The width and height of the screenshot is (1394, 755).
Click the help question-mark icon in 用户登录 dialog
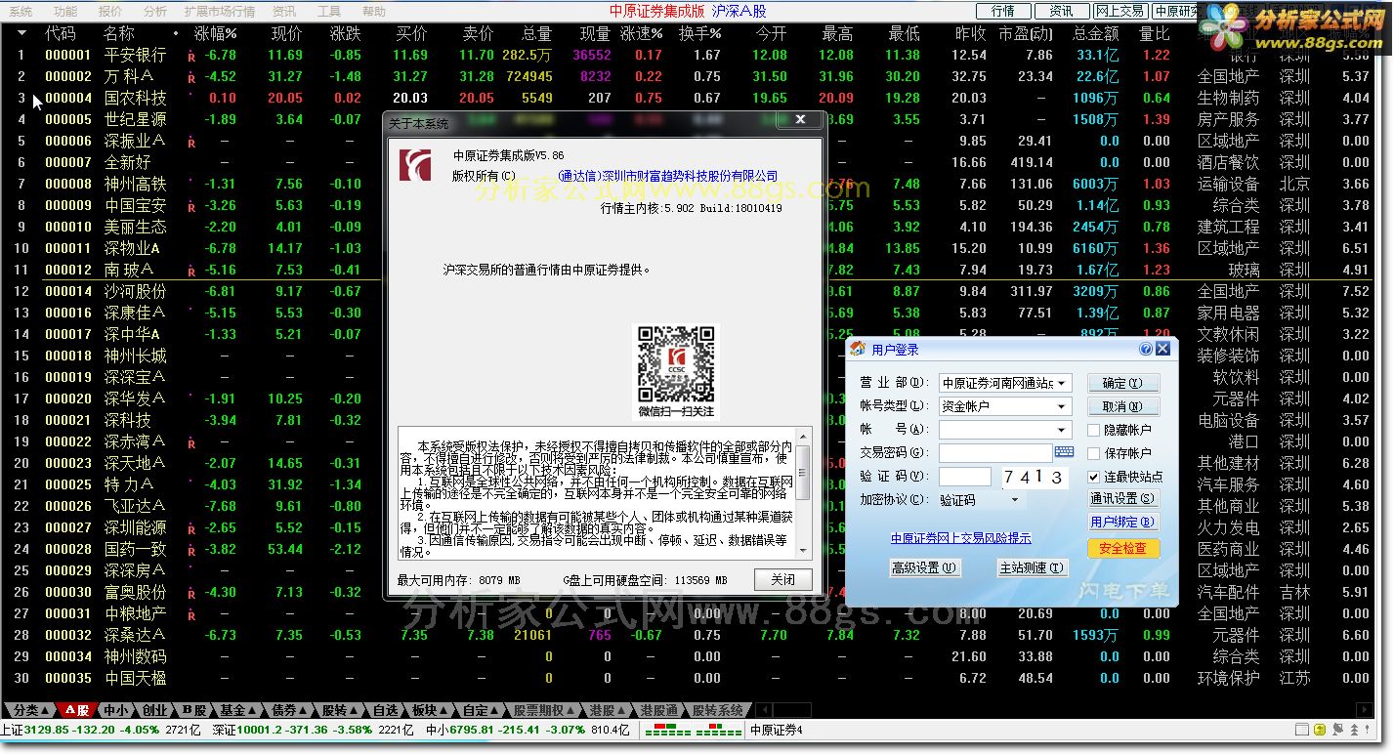pyautogui.click(x=1146, y=349)
